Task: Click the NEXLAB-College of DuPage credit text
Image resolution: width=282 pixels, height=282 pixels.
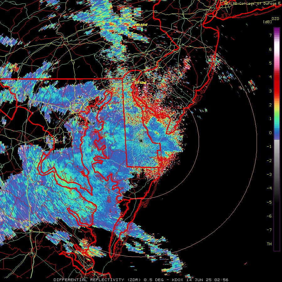Action: click(x=252, y=3)
